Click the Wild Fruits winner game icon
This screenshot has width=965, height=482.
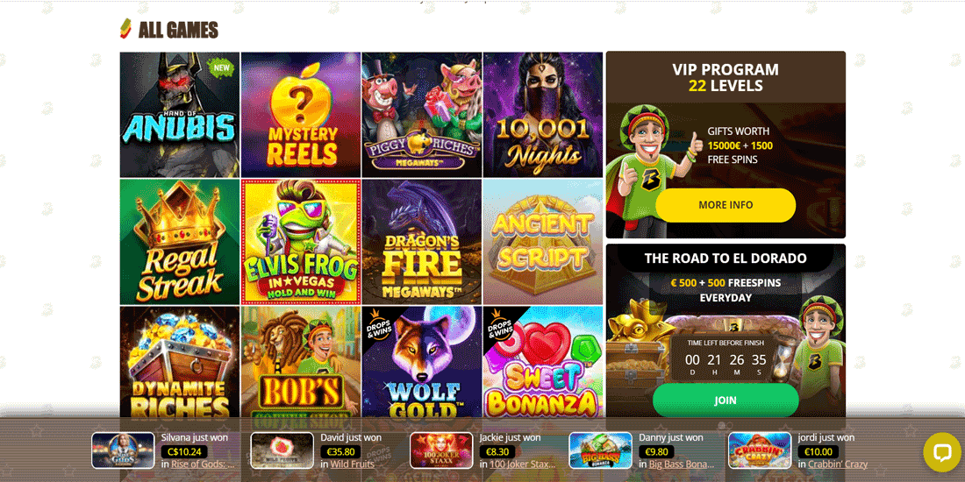(x=282, y=450)
